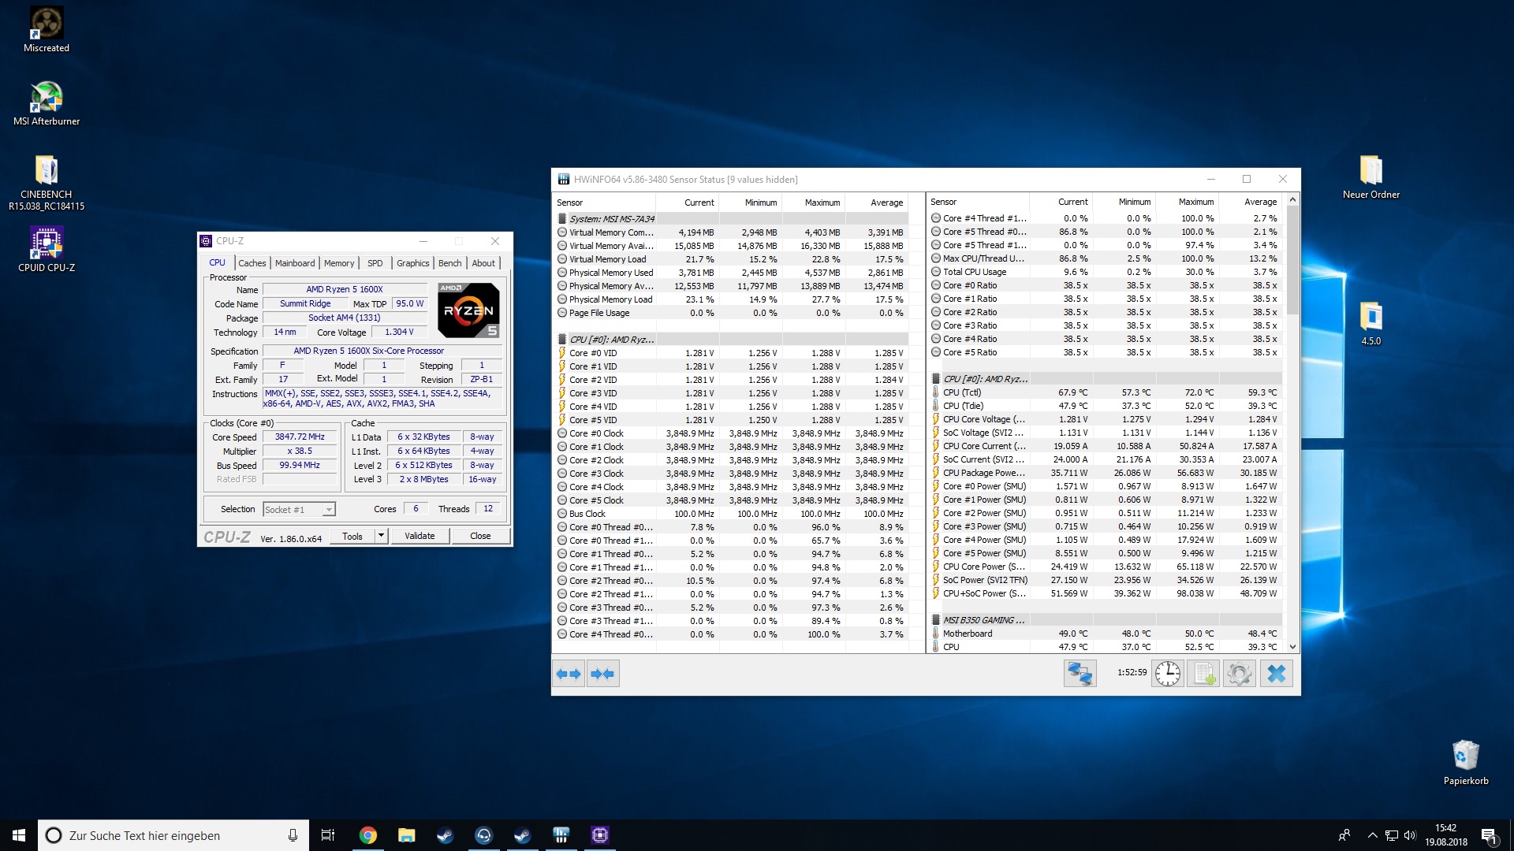Open the Graphics tab in CPU-Z
This screenshot has height=851, width=1514.
coord(412,263)
